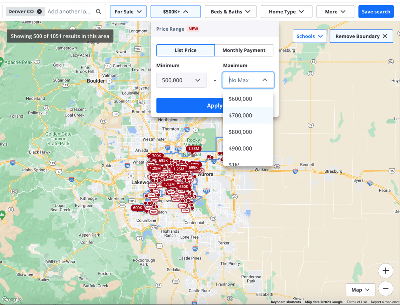Remove the Denver CO location chip
Image resolution: width=400 pixels, height=305 pixels.
point(39,12)
